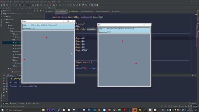Click the locate target icon in Project panel

(x=35, y=11)
